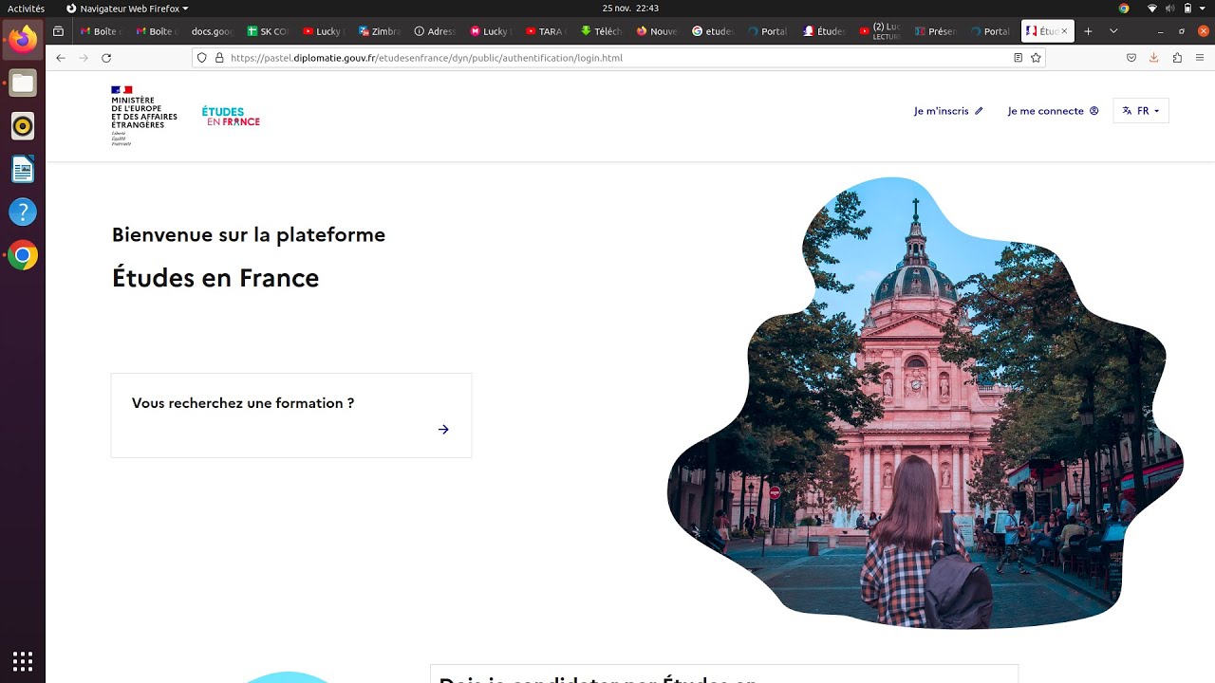The height and width of the screenshot is (683, 1215).
Task: Open the Vous recherchez une formation card
Action: tap(291, 415)
